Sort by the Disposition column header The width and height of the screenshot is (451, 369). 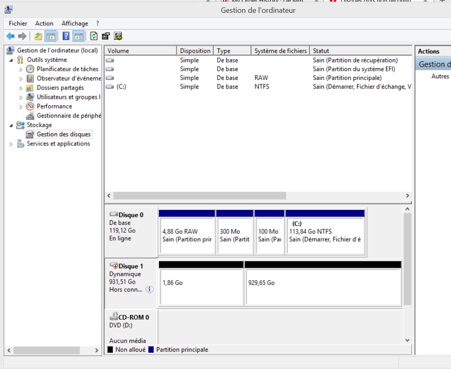[195, 51]
